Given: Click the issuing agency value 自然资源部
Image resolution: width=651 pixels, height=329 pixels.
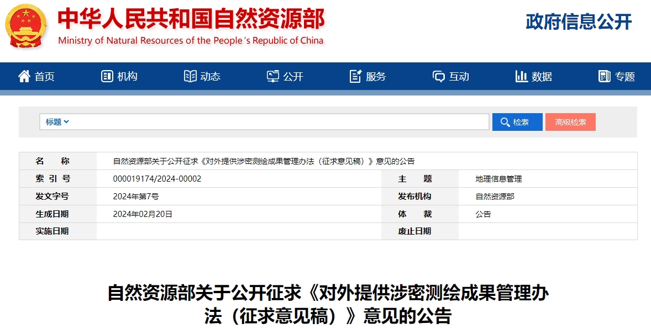Looking at the screenshot, I should point(495,196).
